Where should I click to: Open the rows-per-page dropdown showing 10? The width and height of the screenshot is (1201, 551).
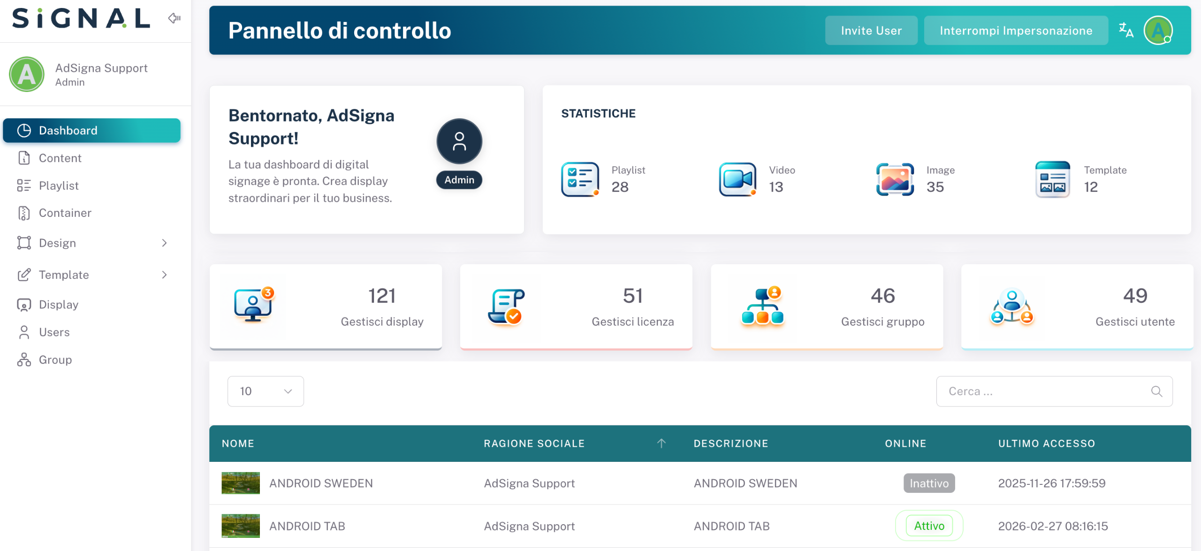click(266, 391)
